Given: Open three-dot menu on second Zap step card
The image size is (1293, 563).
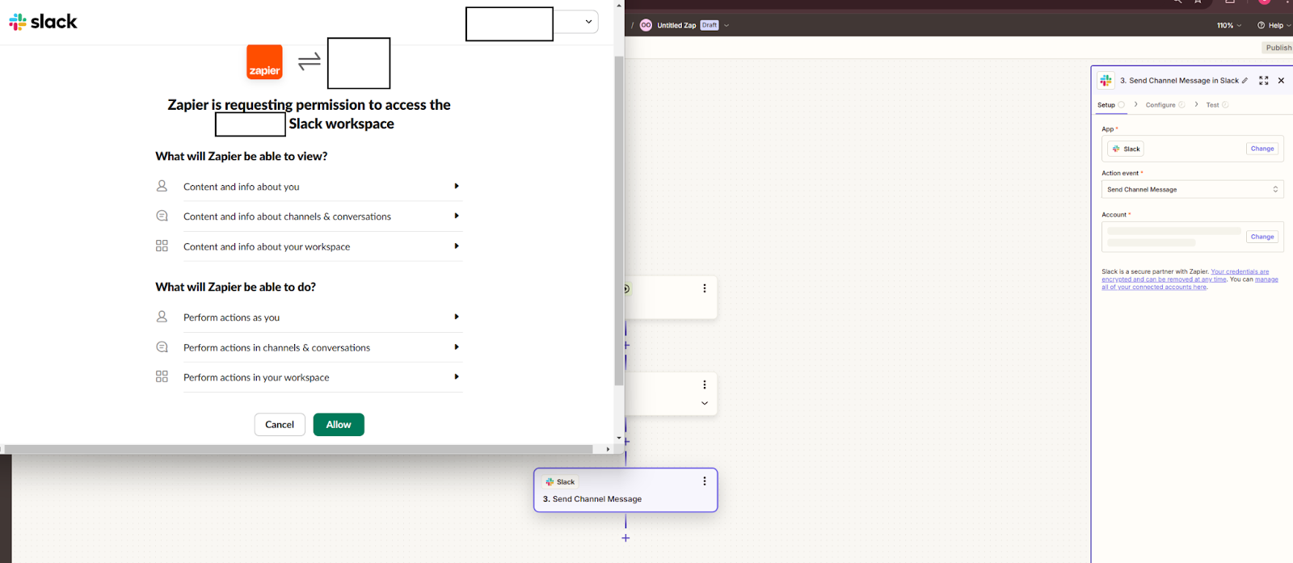Looking at the screenshot, I should coord(705,384).
